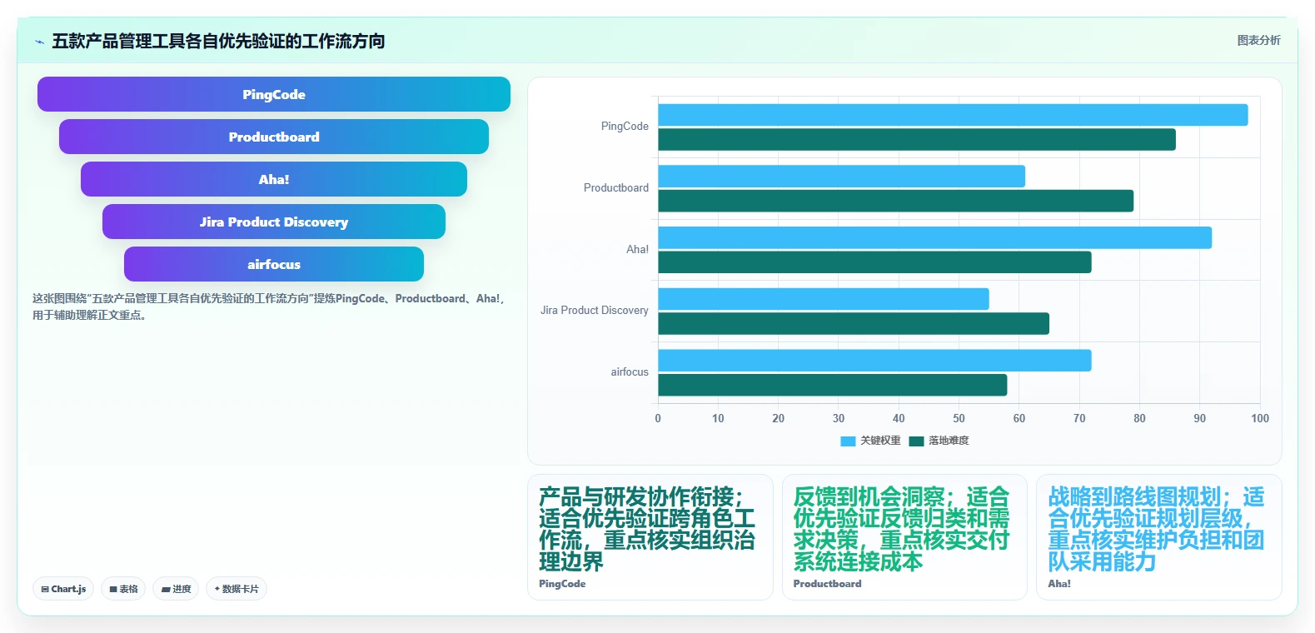Click the x-axis tick 50
1315x633 pixels.
coord(959,418)
